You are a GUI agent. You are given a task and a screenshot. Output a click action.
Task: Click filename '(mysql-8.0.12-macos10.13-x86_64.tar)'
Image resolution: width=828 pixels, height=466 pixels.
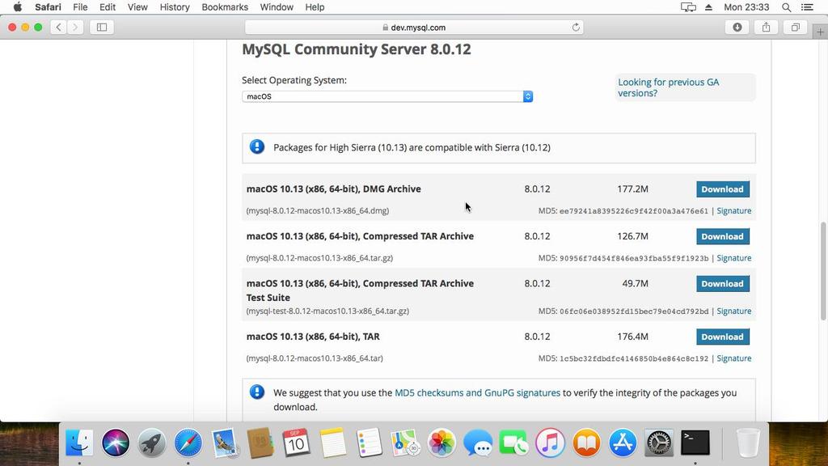click(315, 358)
